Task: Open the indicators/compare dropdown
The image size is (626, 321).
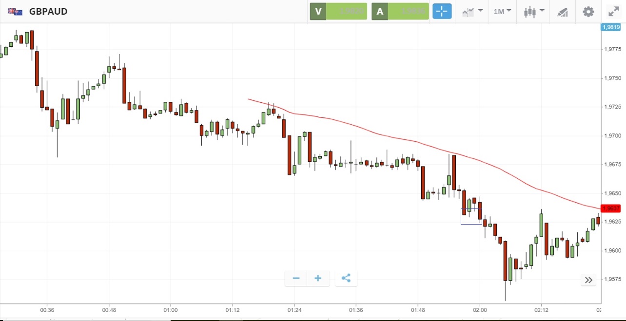Action: pos(472,11)
